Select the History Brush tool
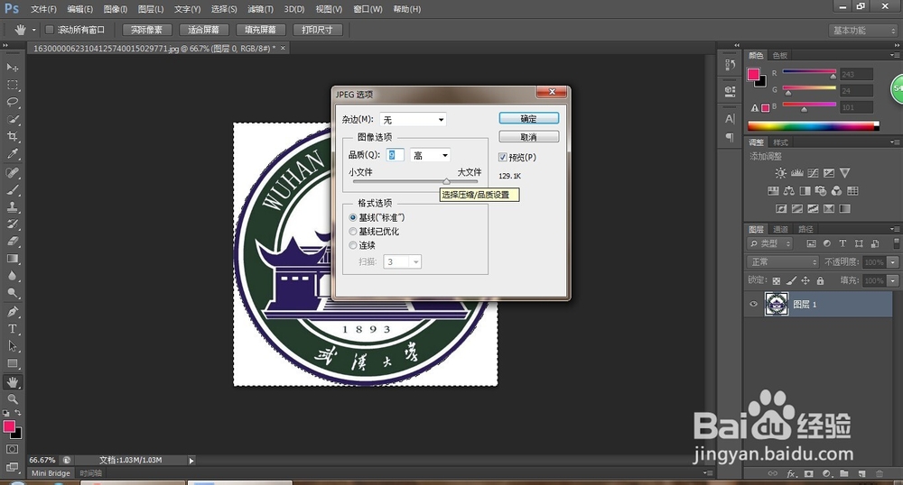Image resolution: width=903 pixels, height=485 pixels. point(12,224)
